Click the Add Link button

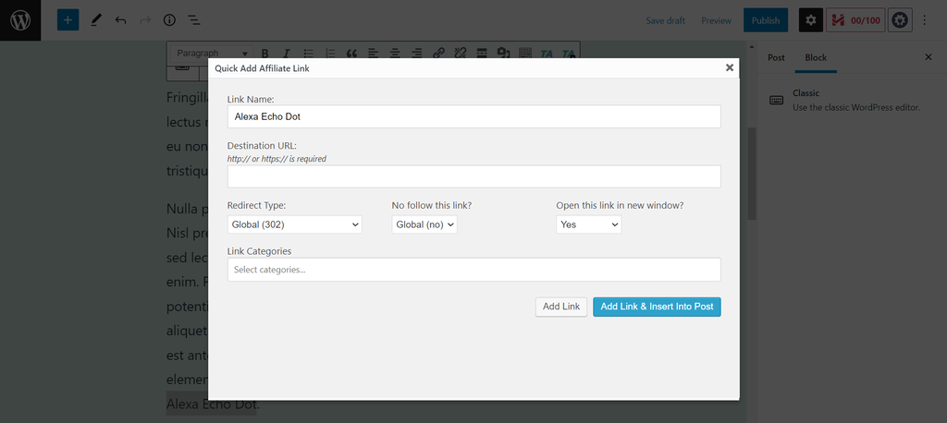560,307
